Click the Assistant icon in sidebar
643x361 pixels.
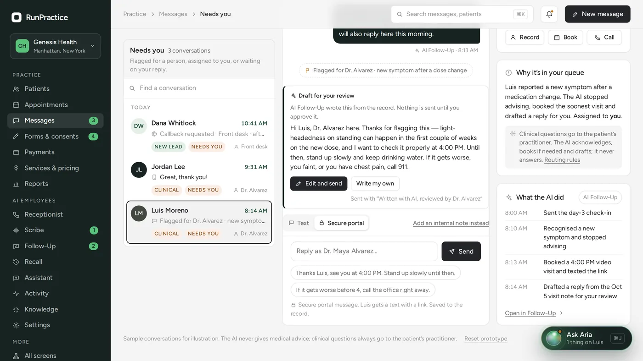click(16, 278)
